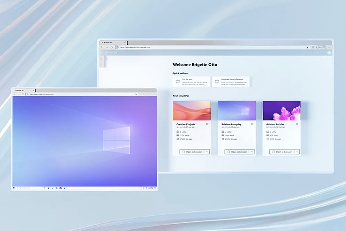Click the 4 vCPU line on Adatum Everyday
Image resolution: width=346 pixels, height=231 pixels.
[227, 132]
